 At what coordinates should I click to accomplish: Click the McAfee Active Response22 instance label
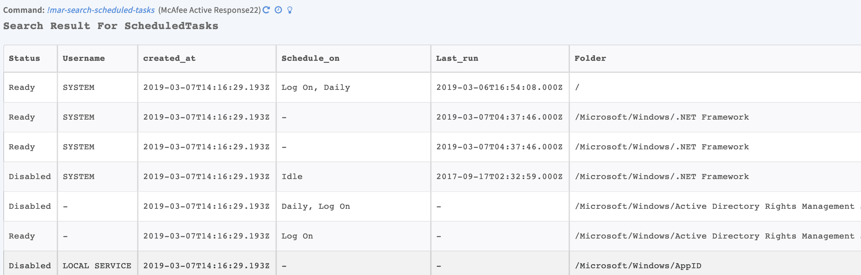click(x=209, y=10)
